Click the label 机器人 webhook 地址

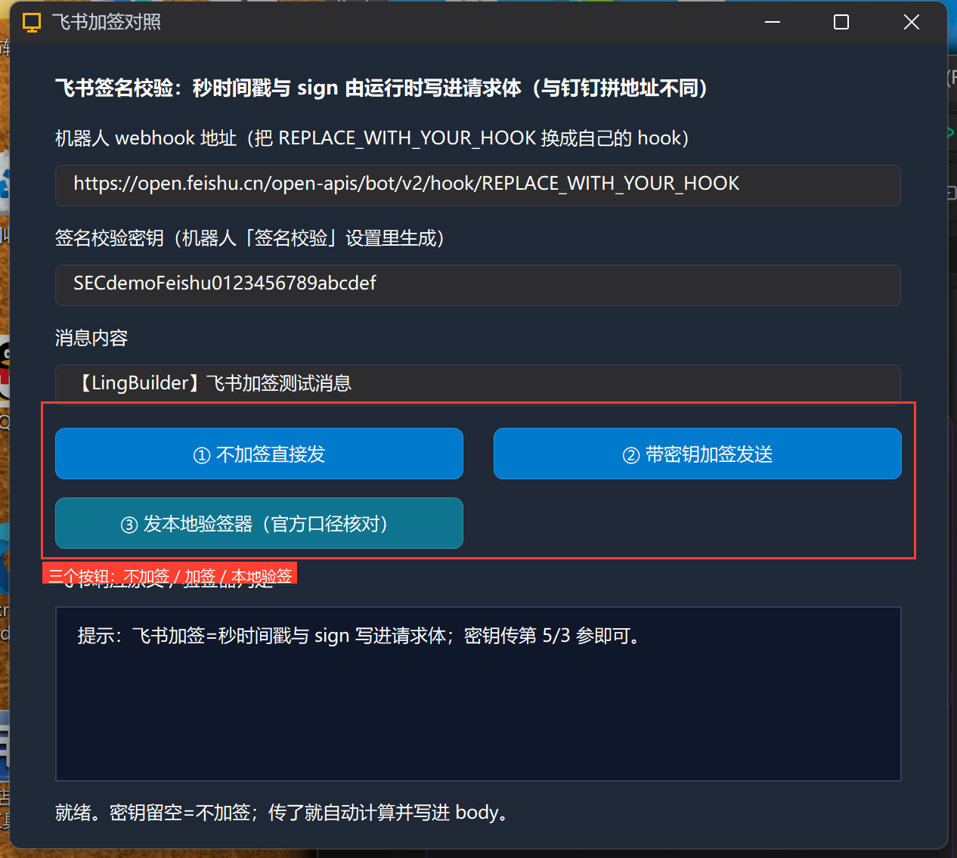click(372, 138)
